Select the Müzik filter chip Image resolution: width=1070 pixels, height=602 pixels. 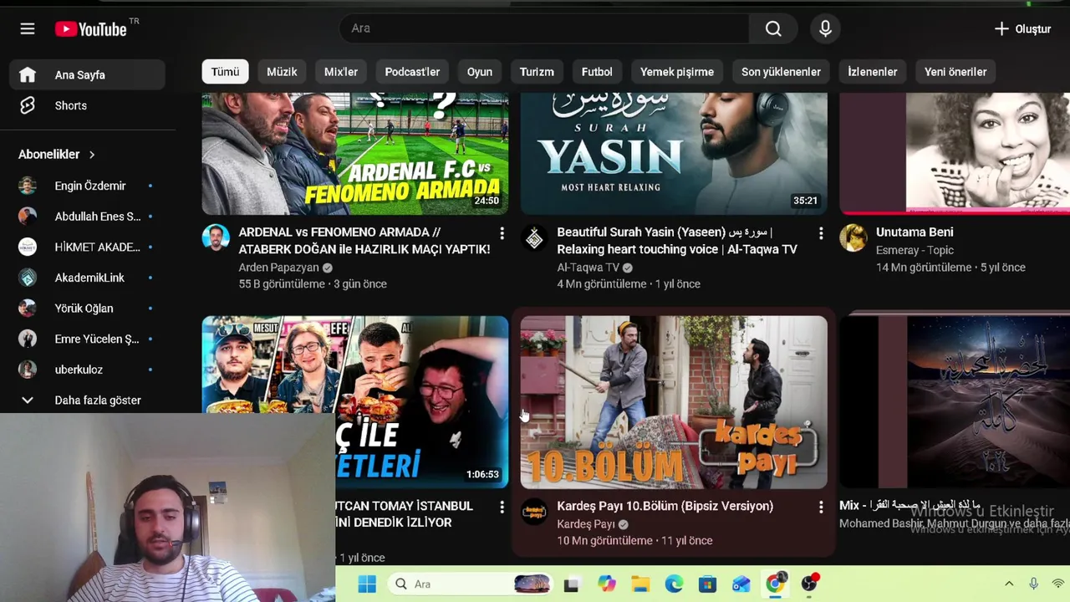pyautogui.click(x=282, y=72)
